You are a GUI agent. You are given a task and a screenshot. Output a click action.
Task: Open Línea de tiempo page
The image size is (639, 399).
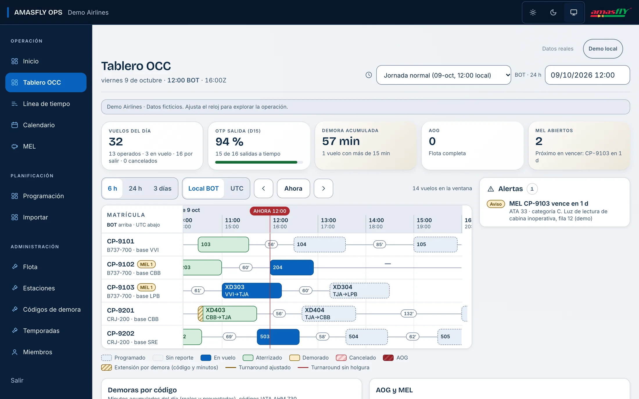(46, 104)
